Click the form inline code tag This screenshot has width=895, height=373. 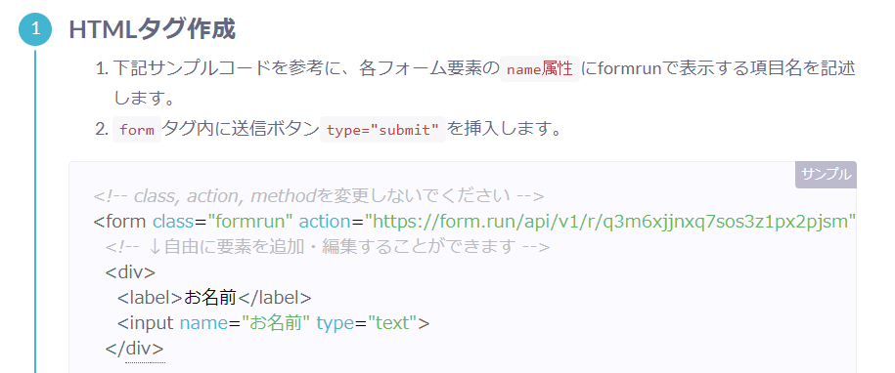pyautogui.click(x=137, y=129)
